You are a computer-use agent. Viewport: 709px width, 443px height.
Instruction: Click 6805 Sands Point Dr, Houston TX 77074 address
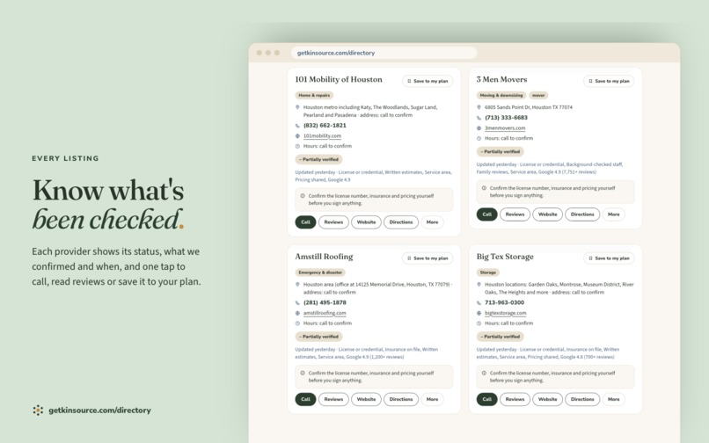pos(528,107)
